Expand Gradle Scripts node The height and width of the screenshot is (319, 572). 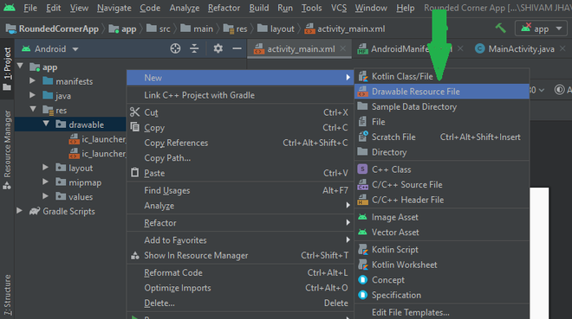pyautogui.click(x=19, y=211)
